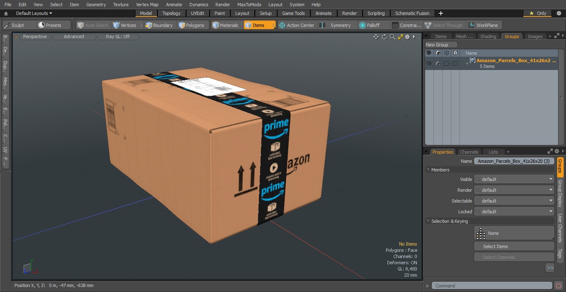The image size is (566, 292).
Task: Click the >> expand button
Action: (550, 268)
